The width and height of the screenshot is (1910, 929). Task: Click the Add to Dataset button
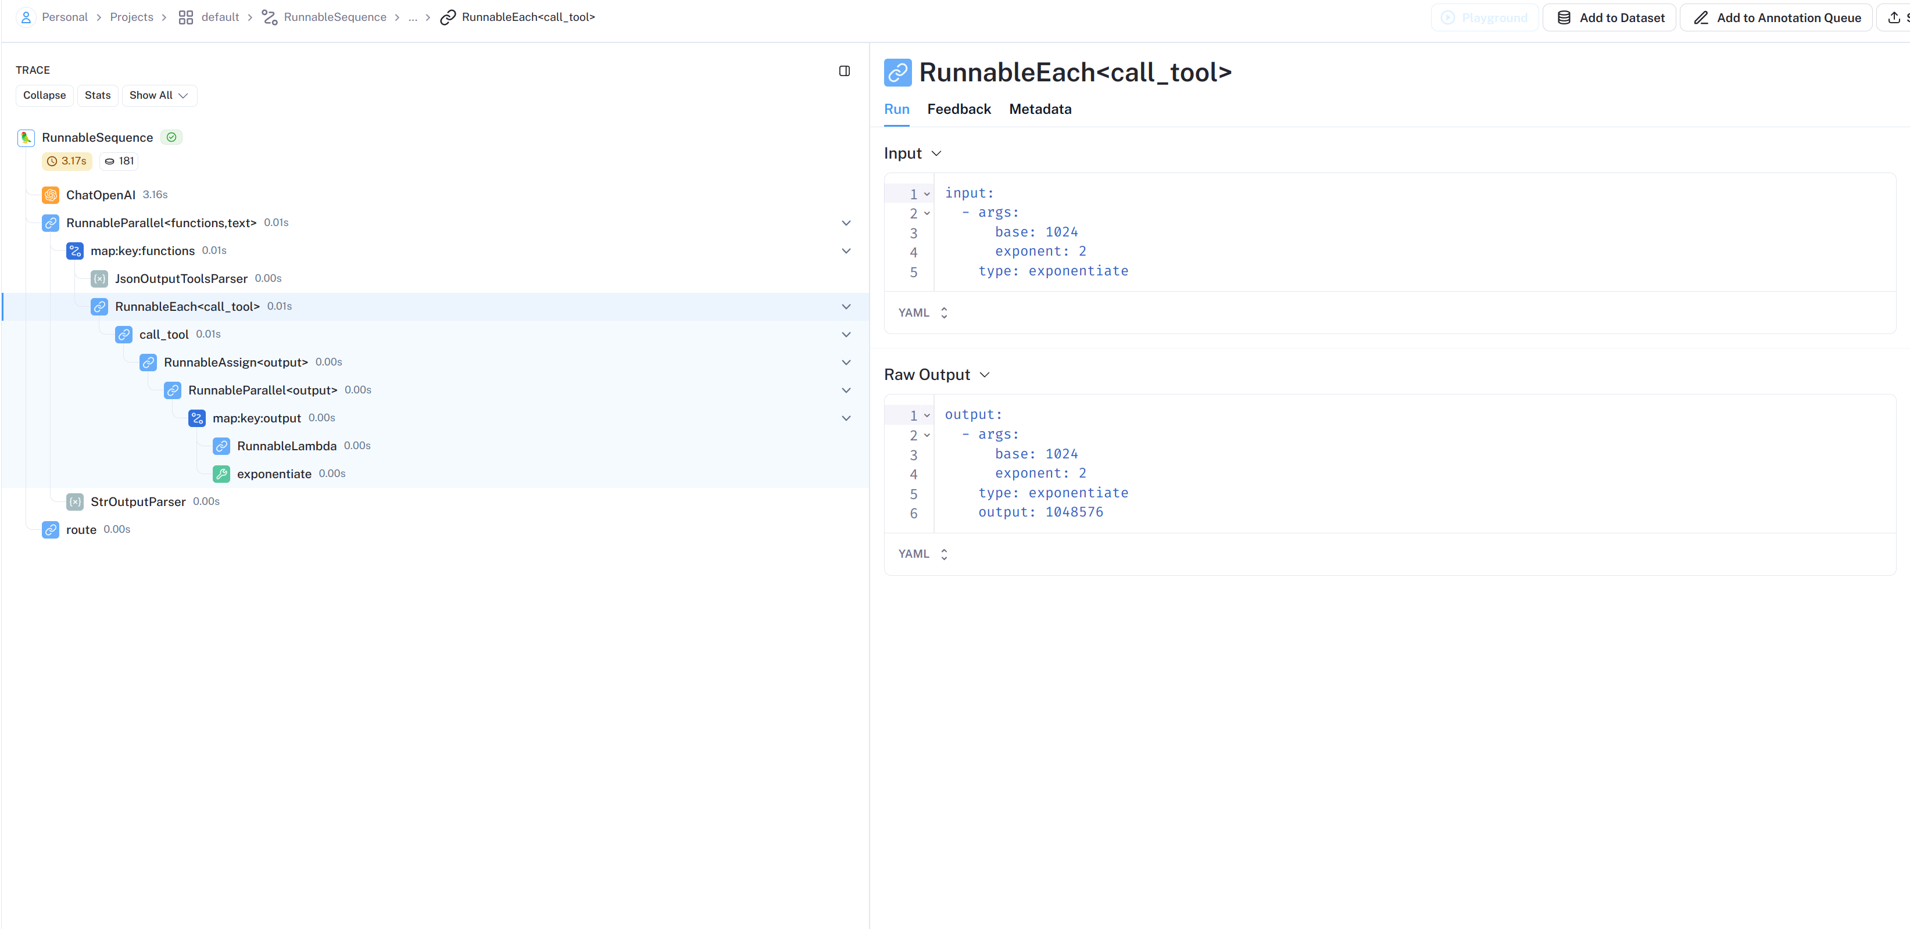coord(1609,18)
